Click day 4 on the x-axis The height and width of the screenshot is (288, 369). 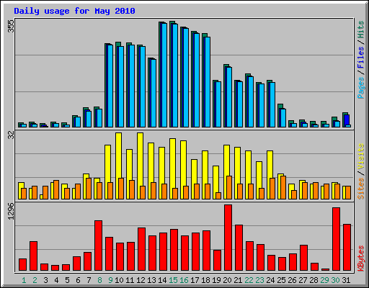56,280
